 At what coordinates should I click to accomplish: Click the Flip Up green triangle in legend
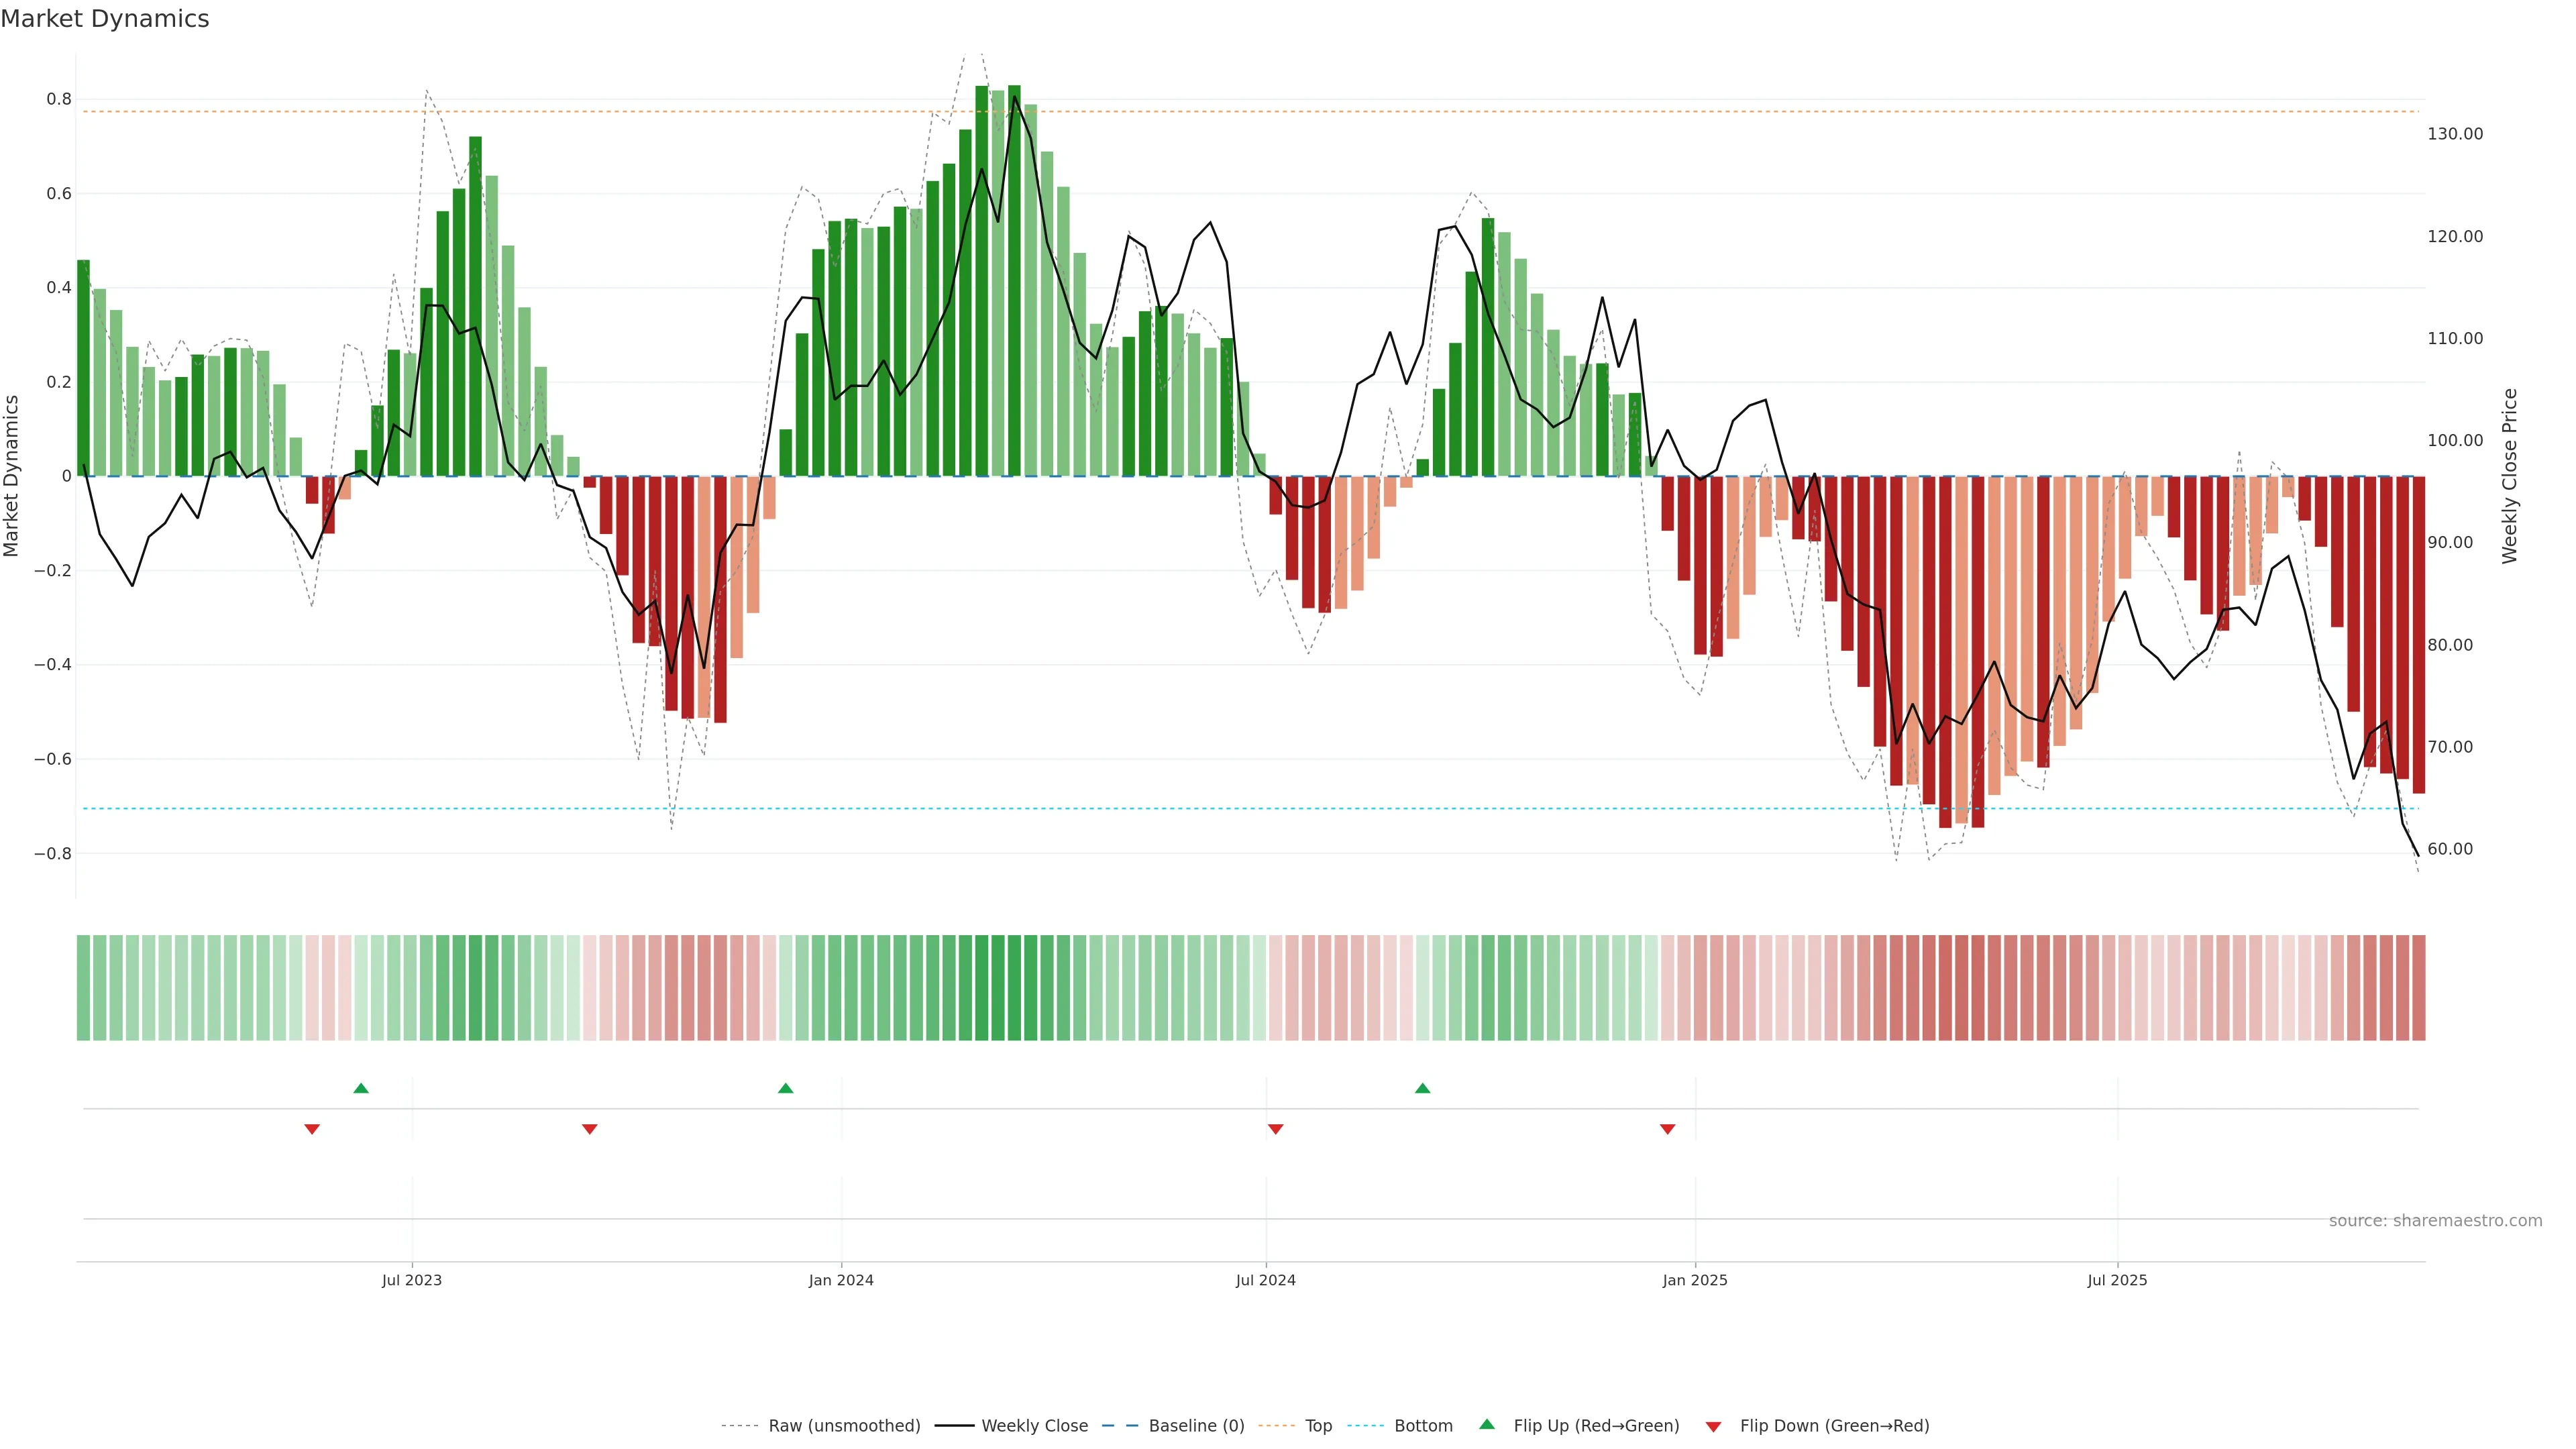(1486, 1424)
